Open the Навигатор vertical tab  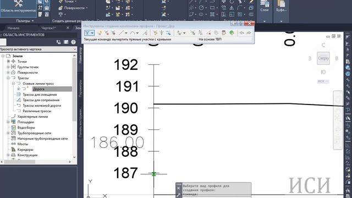coord(81,55)
